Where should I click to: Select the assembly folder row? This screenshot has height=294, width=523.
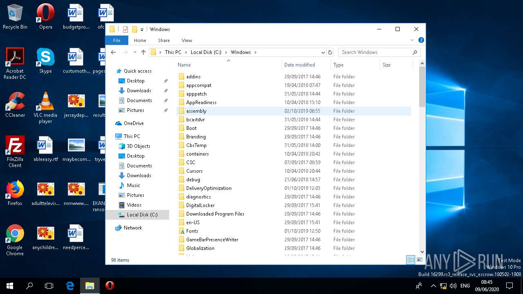click(x=294, y=111)
